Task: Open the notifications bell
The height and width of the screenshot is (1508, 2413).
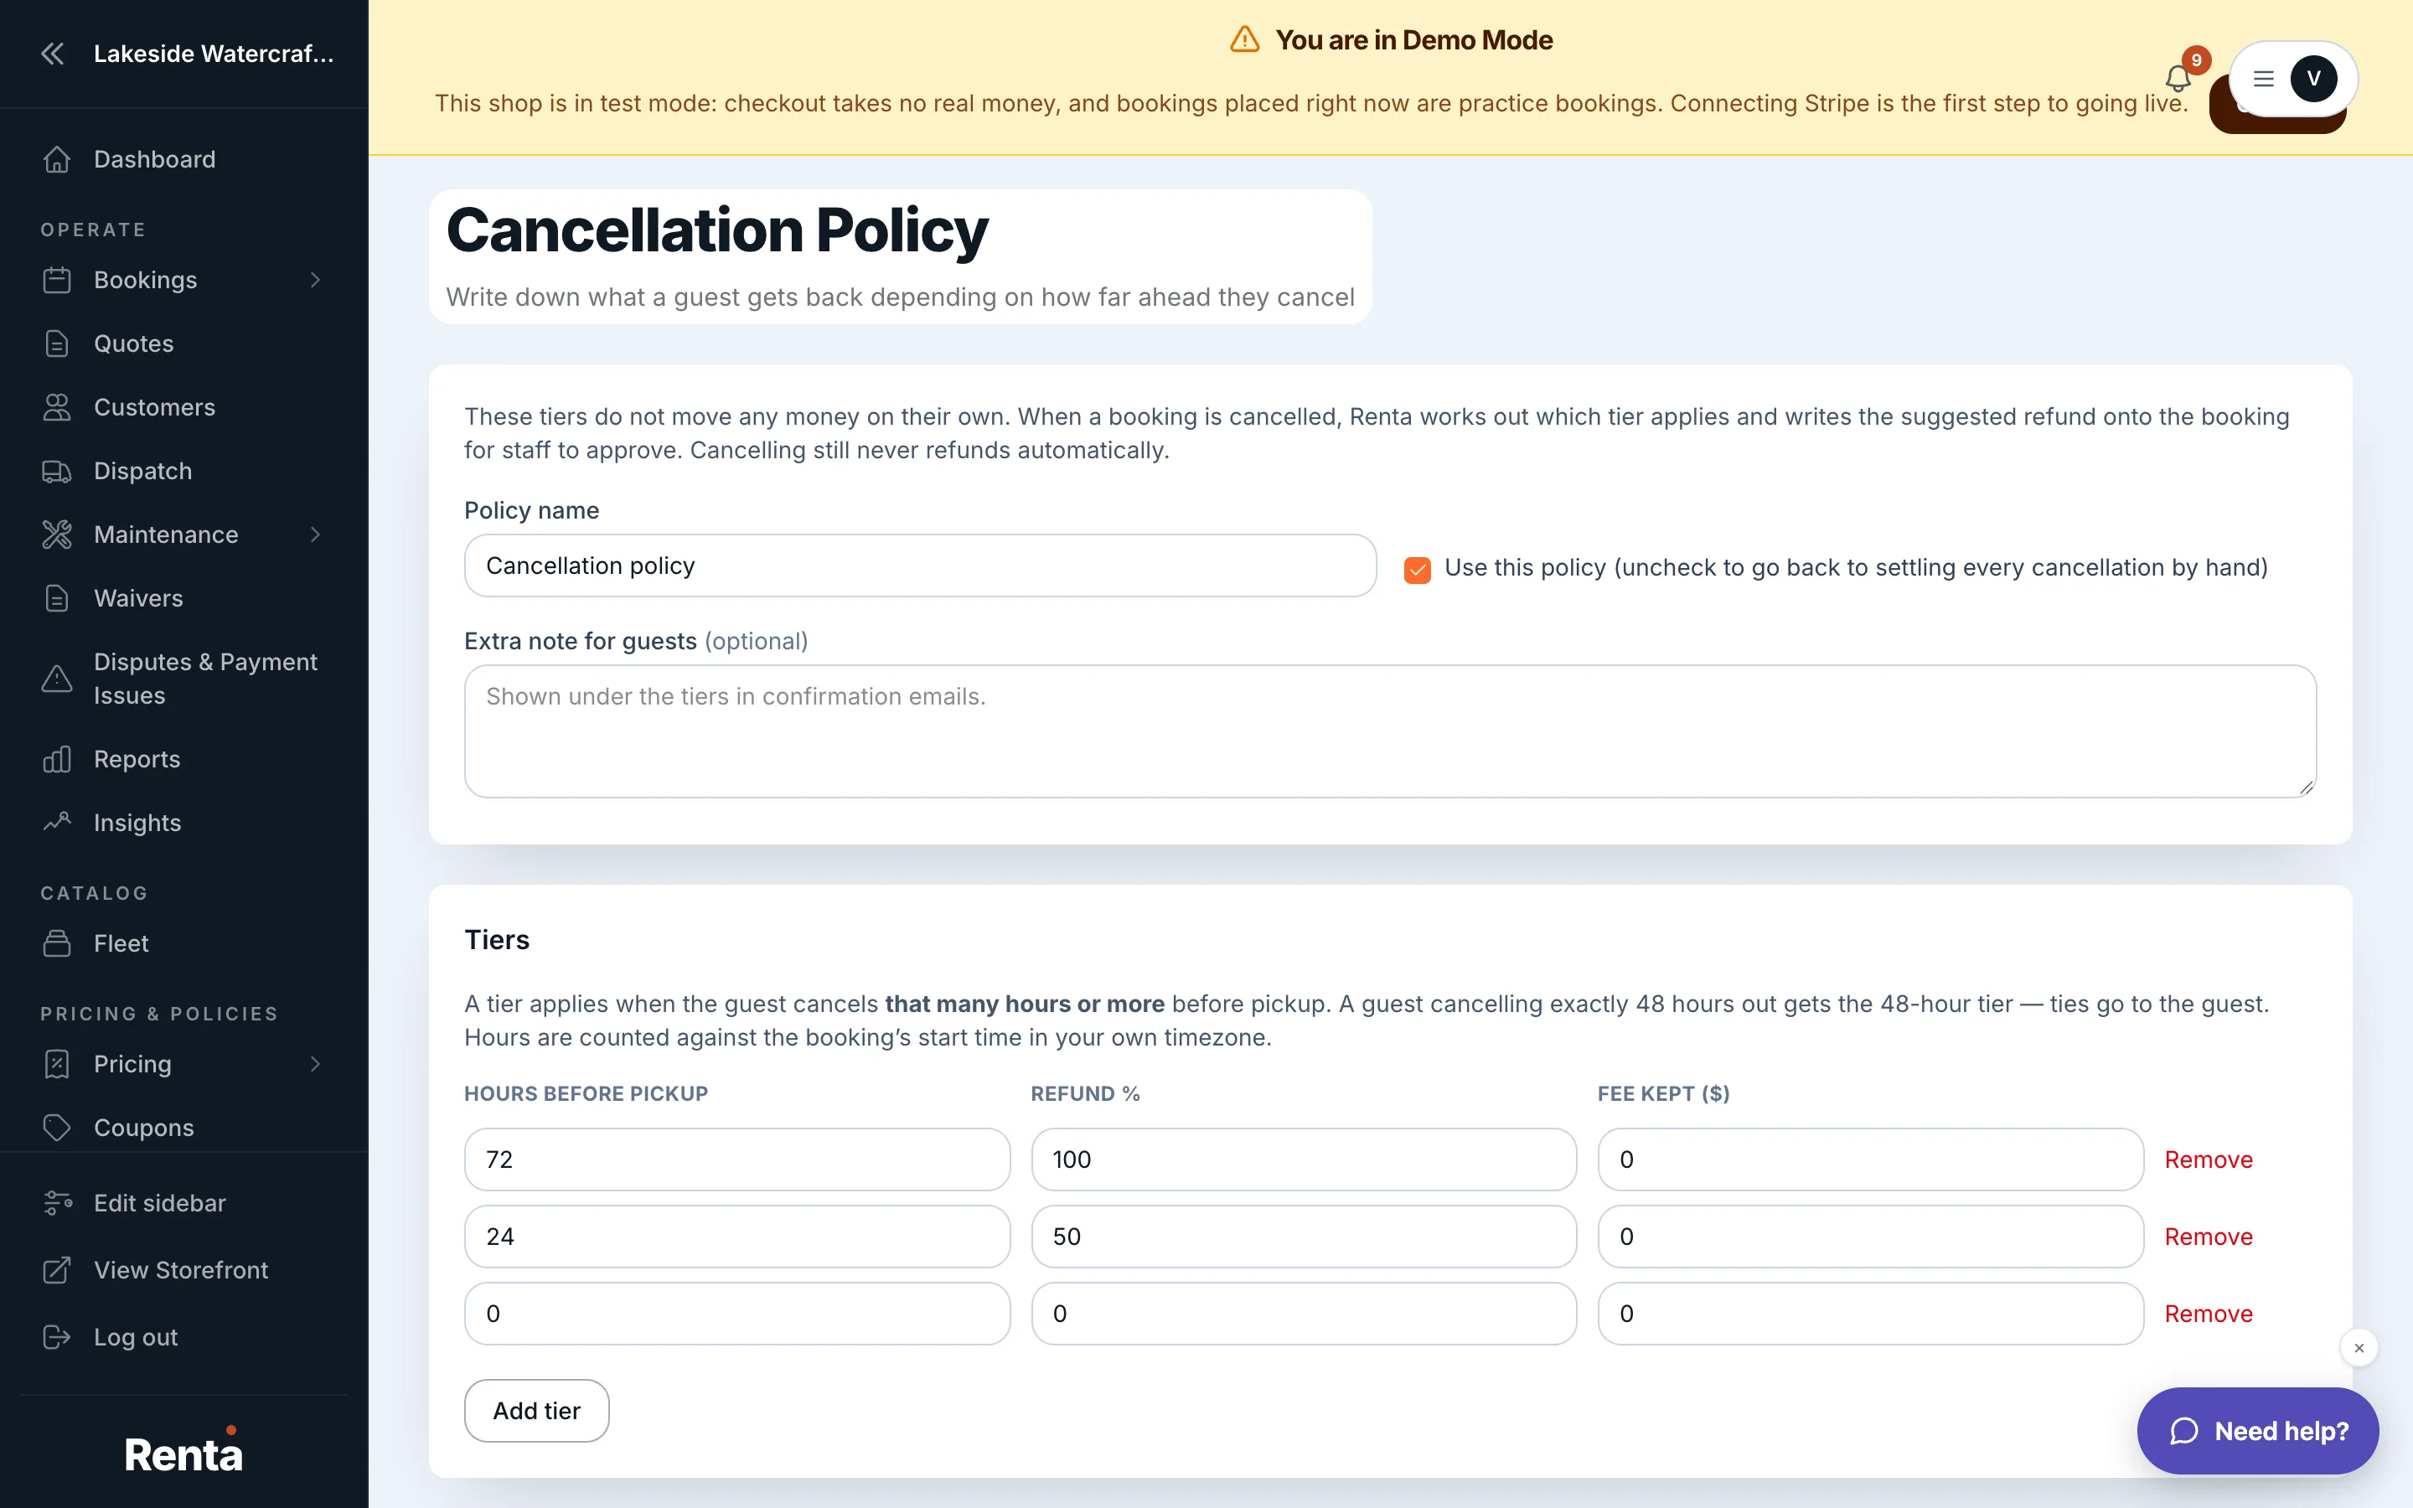Action: (x=2178, y=78)
